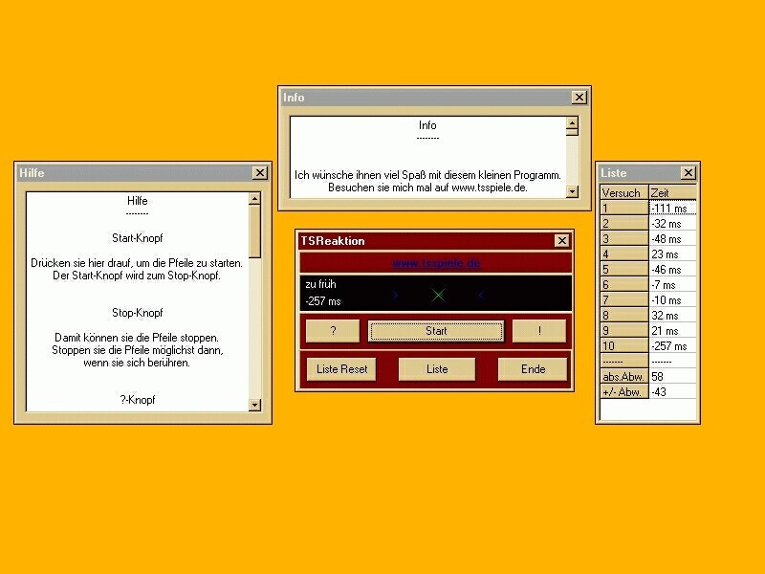The width and height of the screenshot is (765, 574).
Task: Click the Start-Knopf heading in Hilfe
Action: point(137,238)
